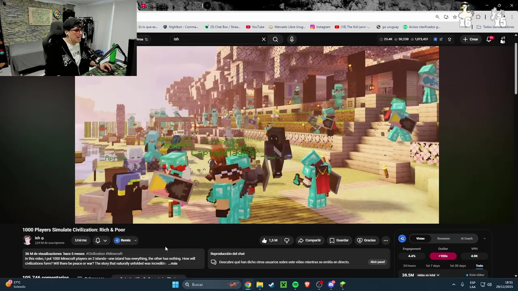The height and width of the screenshot is (291, 518).
Task: Switch to the AI Coach tab
Action: pos(467,238)
